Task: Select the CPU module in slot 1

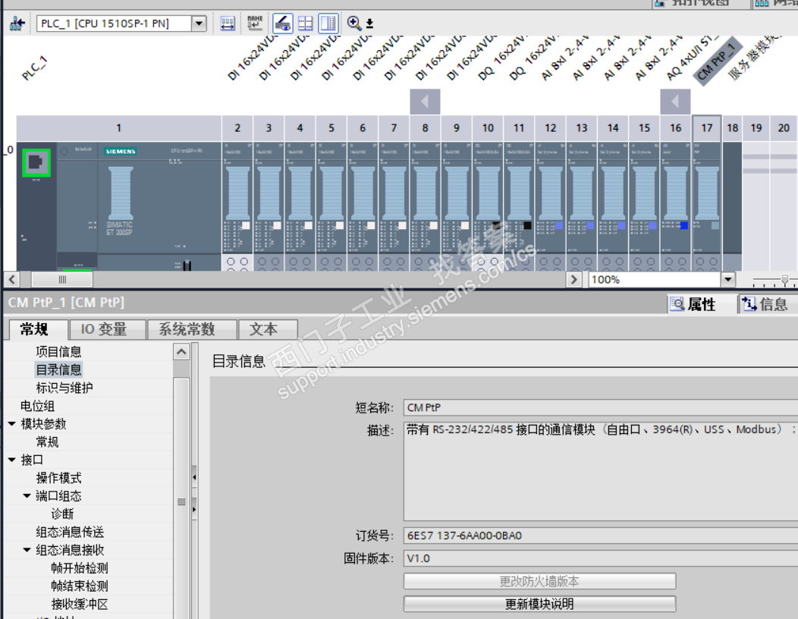Action: [118, 206]
